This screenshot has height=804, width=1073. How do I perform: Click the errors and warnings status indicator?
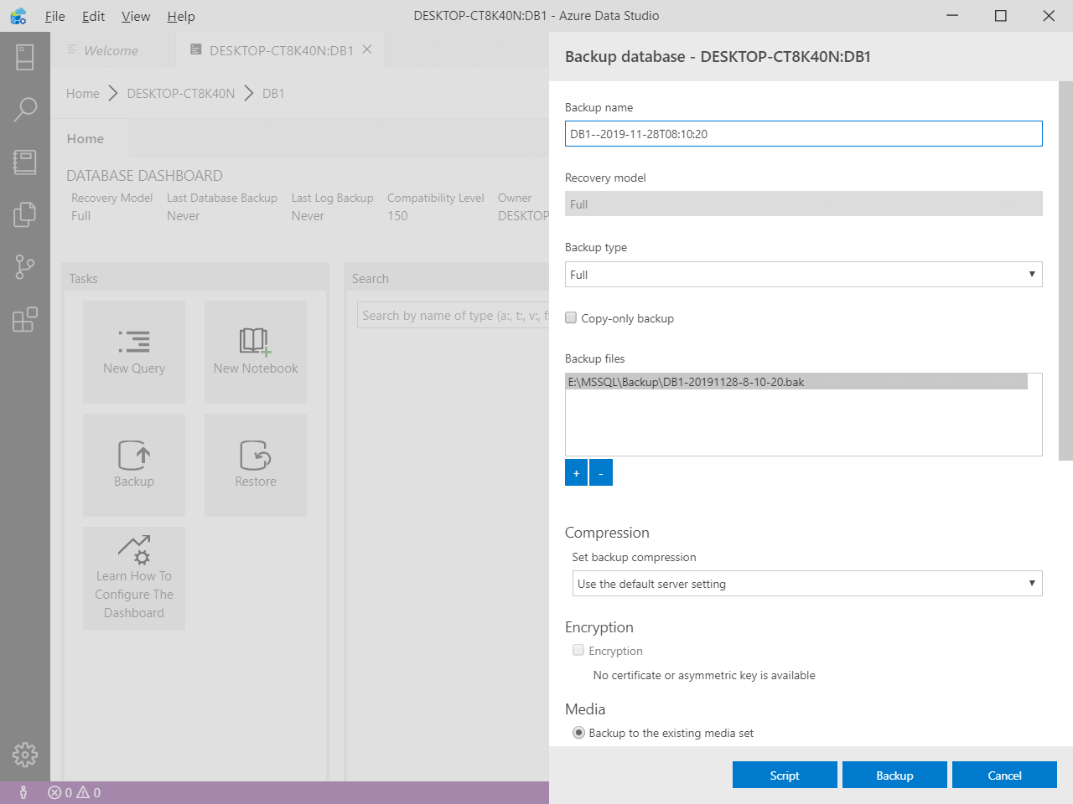pyautogui.click(x=75, y=792)
